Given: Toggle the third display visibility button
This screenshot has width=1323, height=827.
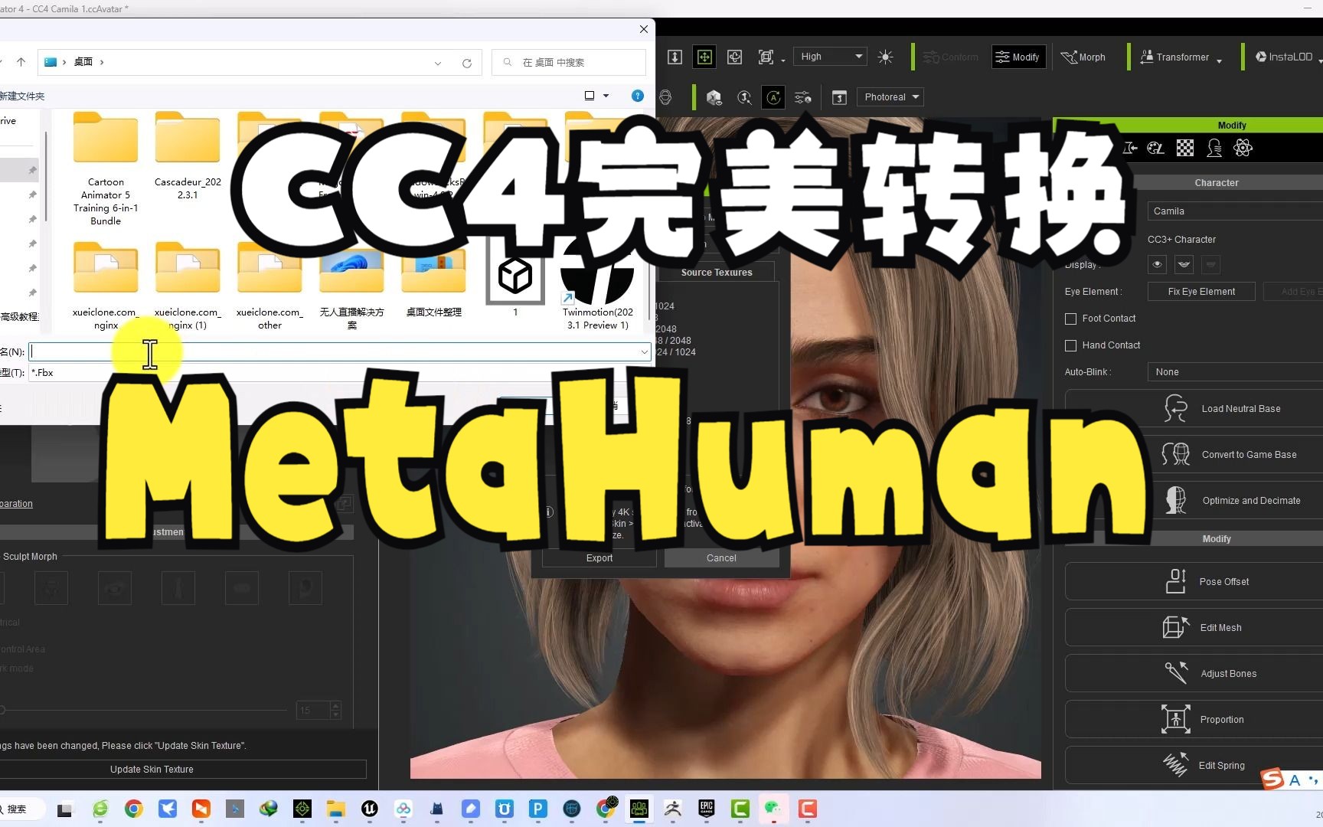Looking at the screenshot, I should (1210, 265).
